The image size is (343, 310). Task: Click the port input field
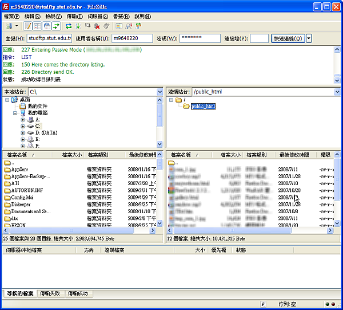259,38
